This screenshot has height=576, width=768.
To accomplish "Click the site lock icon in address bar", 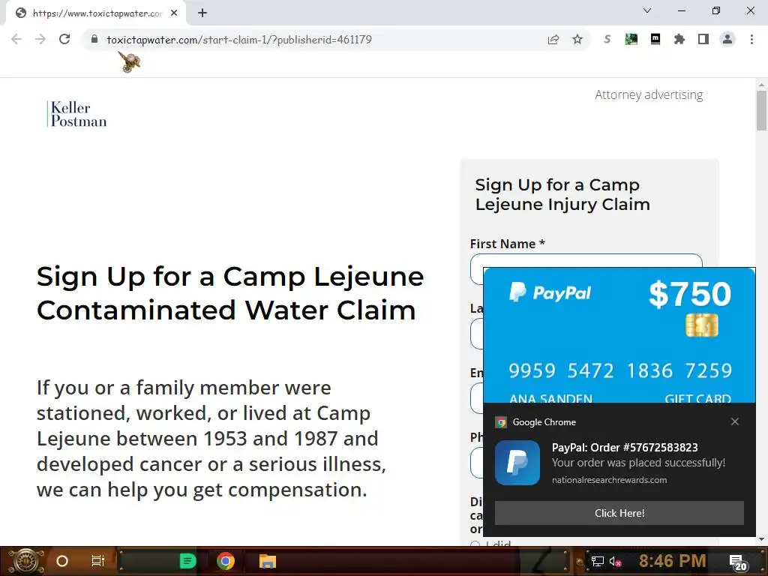I will click(x=94, y=39).
